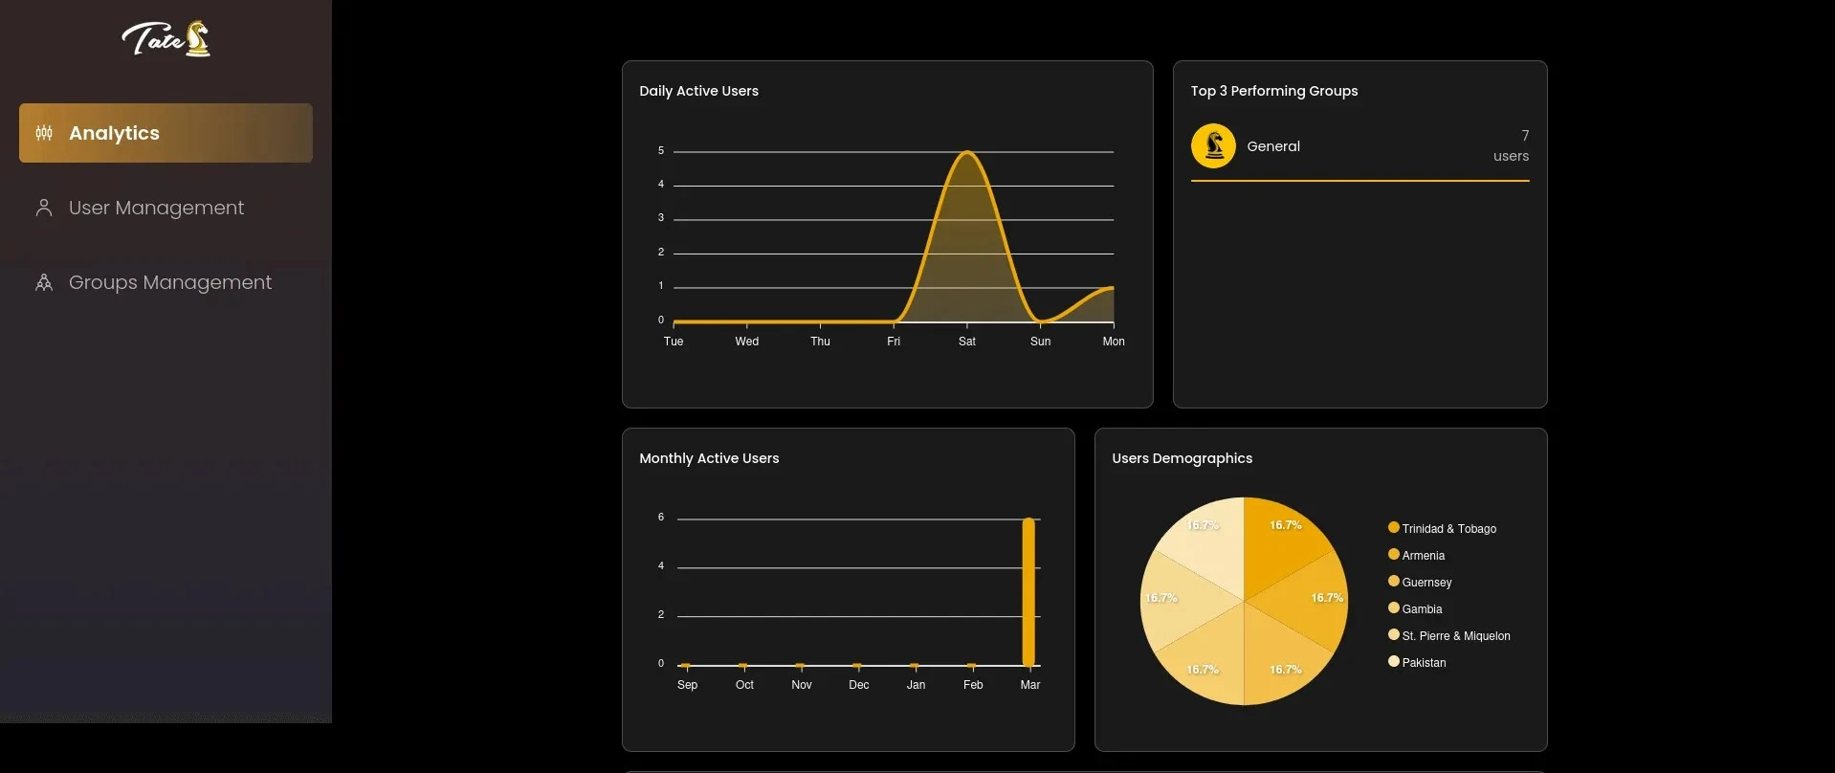The width and height of the screenshot is (1835, 773).
Task: Toggle the Guernsey legend entry
Action: pyautogui.click(x=1420, y=582)
